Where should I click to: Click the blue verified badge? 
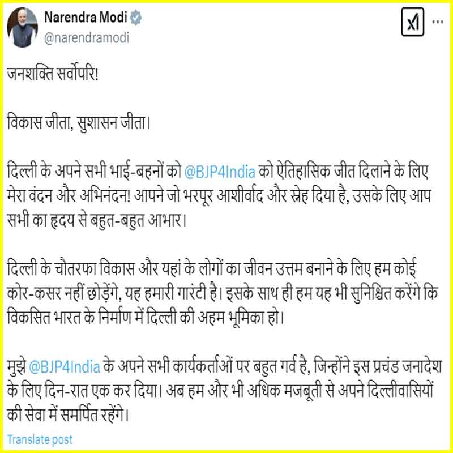[x=135, y=18]
